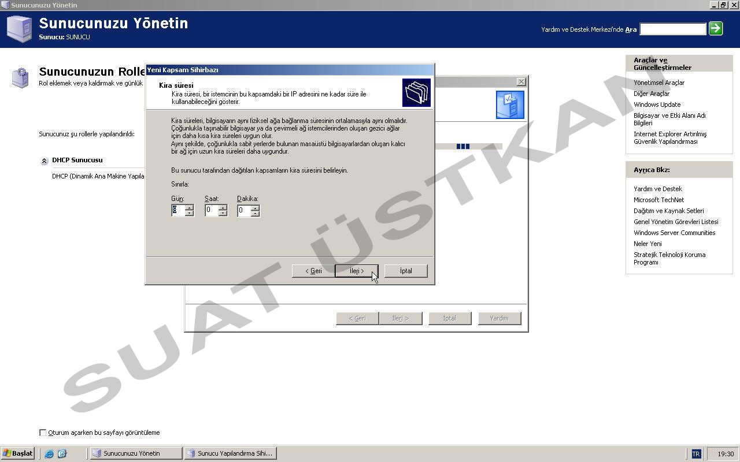Increase the Saat value with up arrow
The image size is (740, 462).
tap(223, 208)
